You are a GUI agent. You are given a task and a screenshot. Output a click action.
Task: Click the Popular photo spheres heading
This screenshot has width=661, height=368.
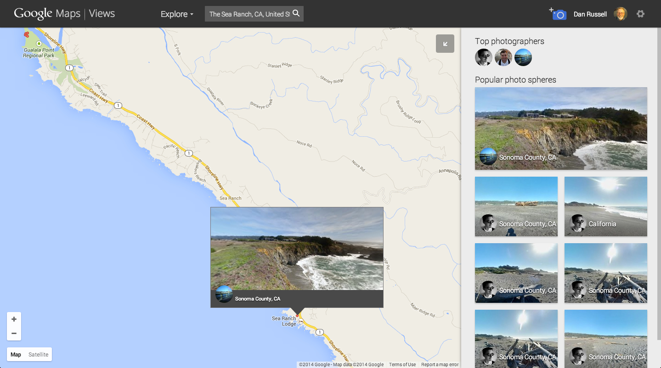pyautogui.click(x=515, y=80)
